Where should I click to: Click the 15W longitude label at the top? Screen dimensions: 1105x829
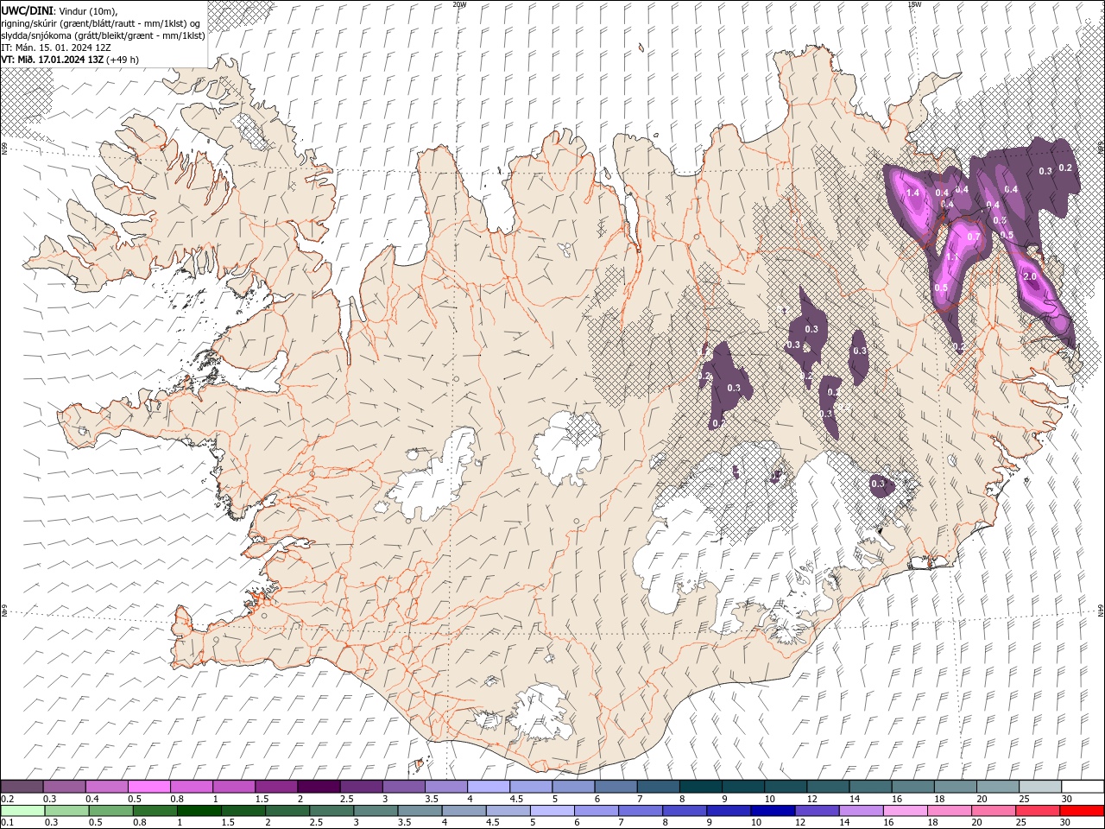[914, 4]
